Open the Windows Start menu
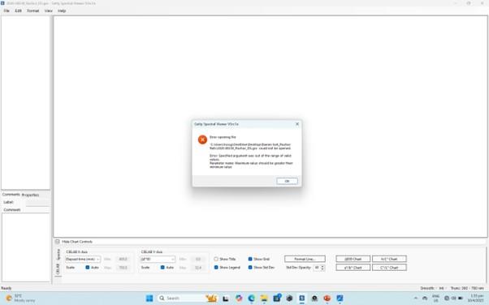Image resolution: width=489 pixels, height=305 pixels. (149, 299)
